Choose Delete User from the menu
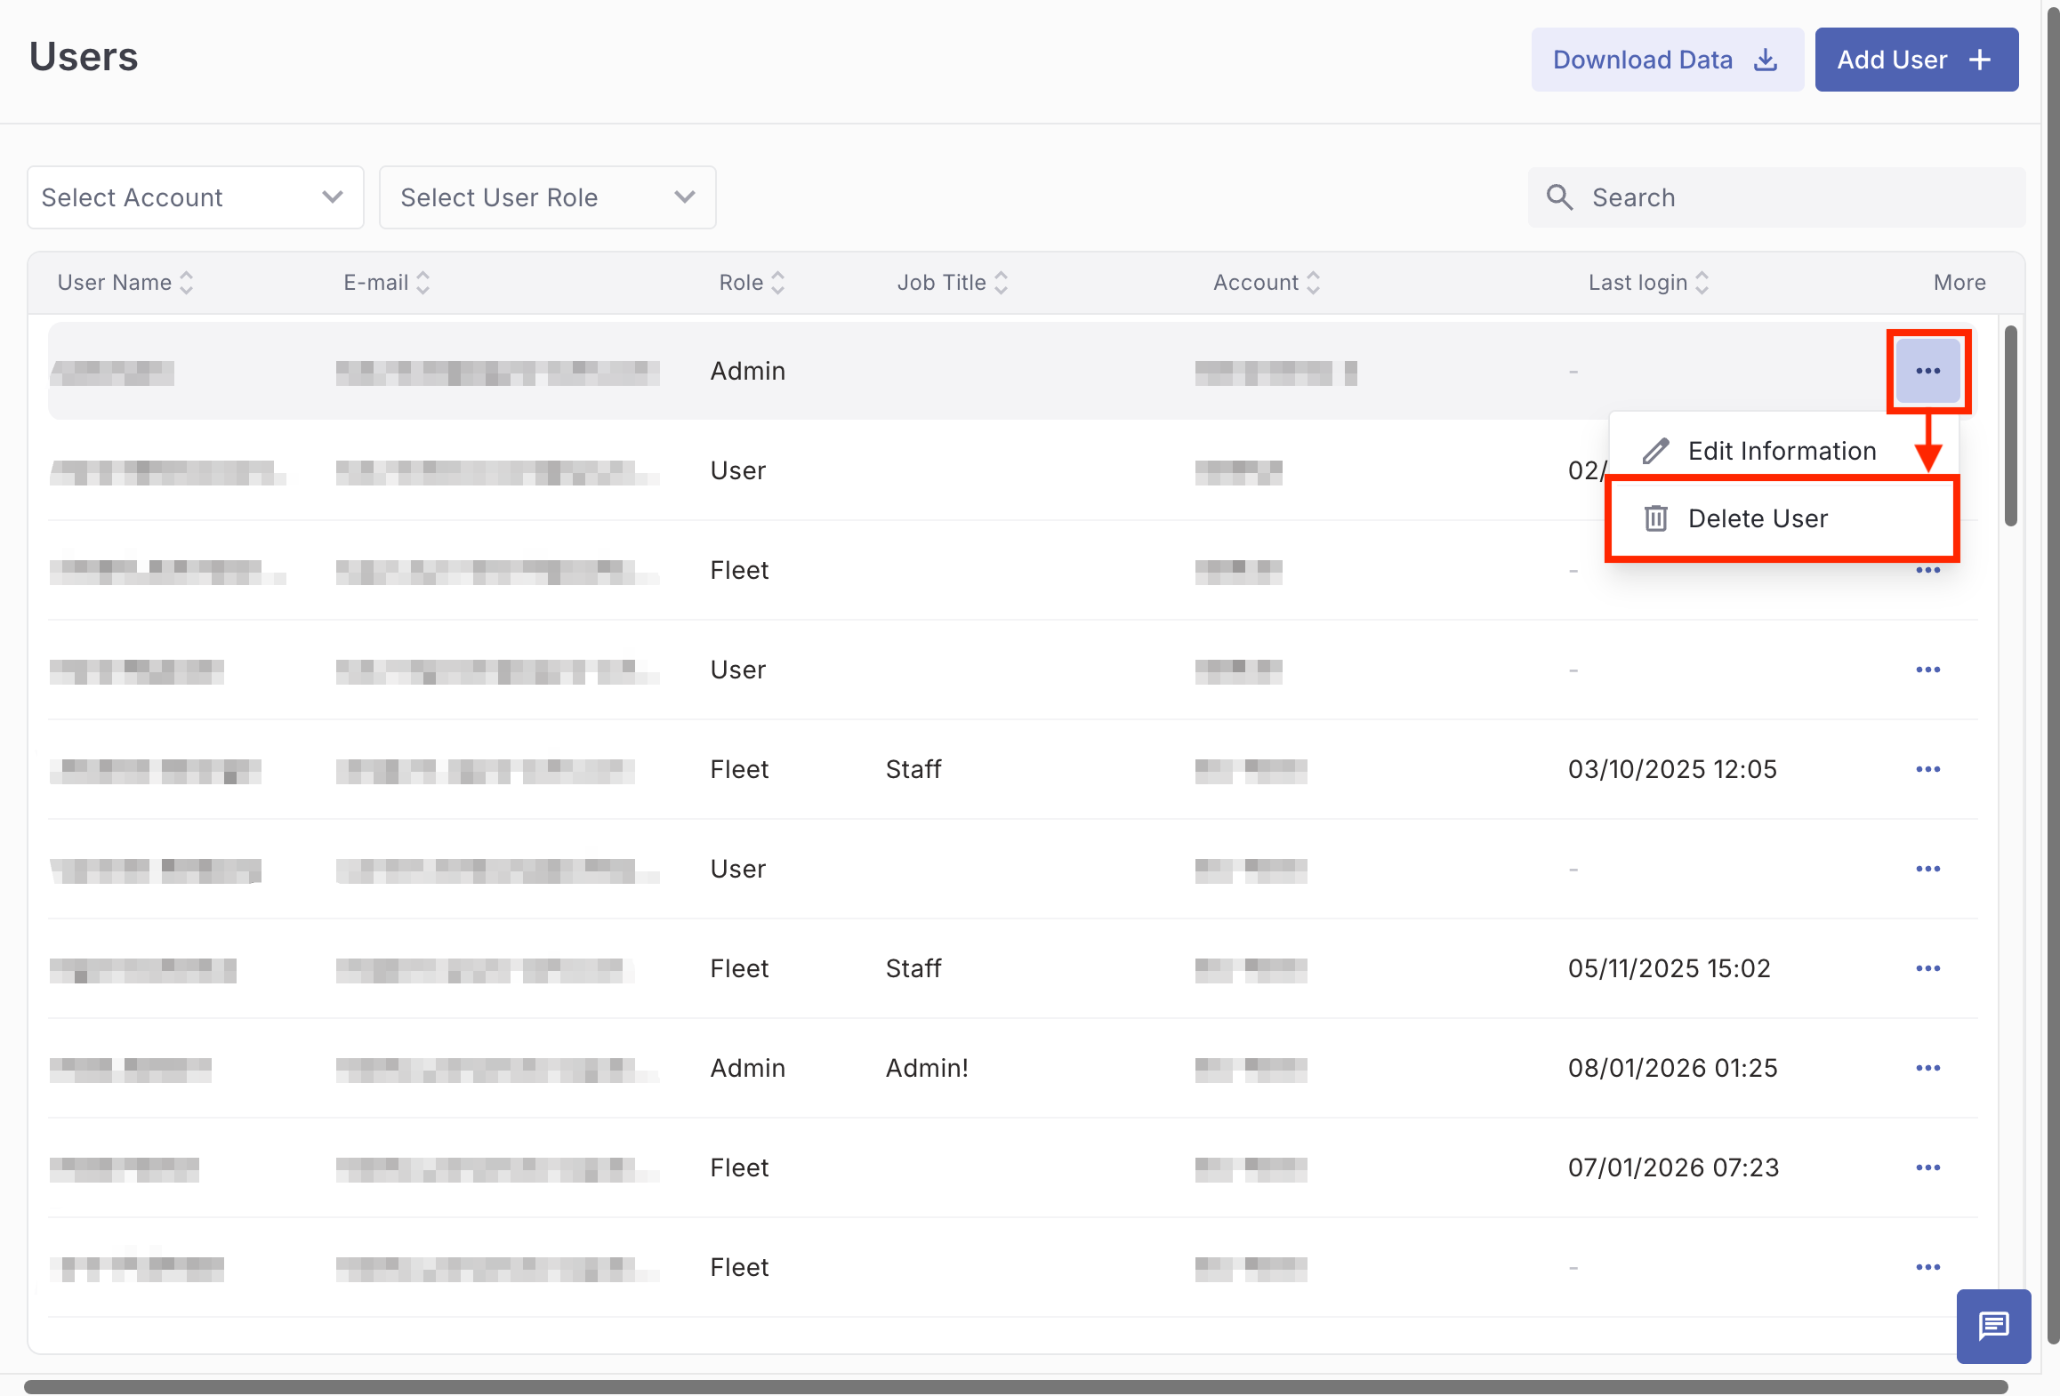The image size is (2060, 1396). (x=1758, y=518)
